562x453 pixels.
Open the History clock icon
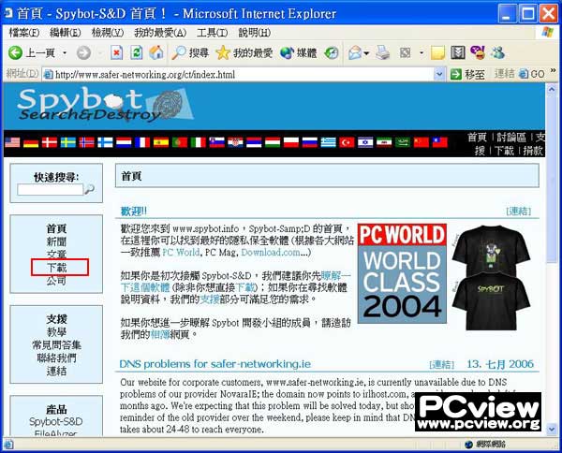(x=332, y=53)
